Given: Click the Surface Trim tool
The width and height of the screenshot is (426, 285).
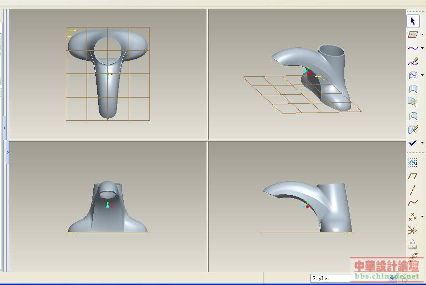Looking at the screenshot, I should (x=412, y=116).
